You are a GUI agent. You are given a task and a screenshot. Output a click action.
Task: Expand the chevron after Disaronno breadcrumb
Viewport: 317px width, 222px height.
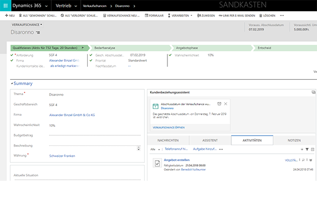[x=134, y=6]
